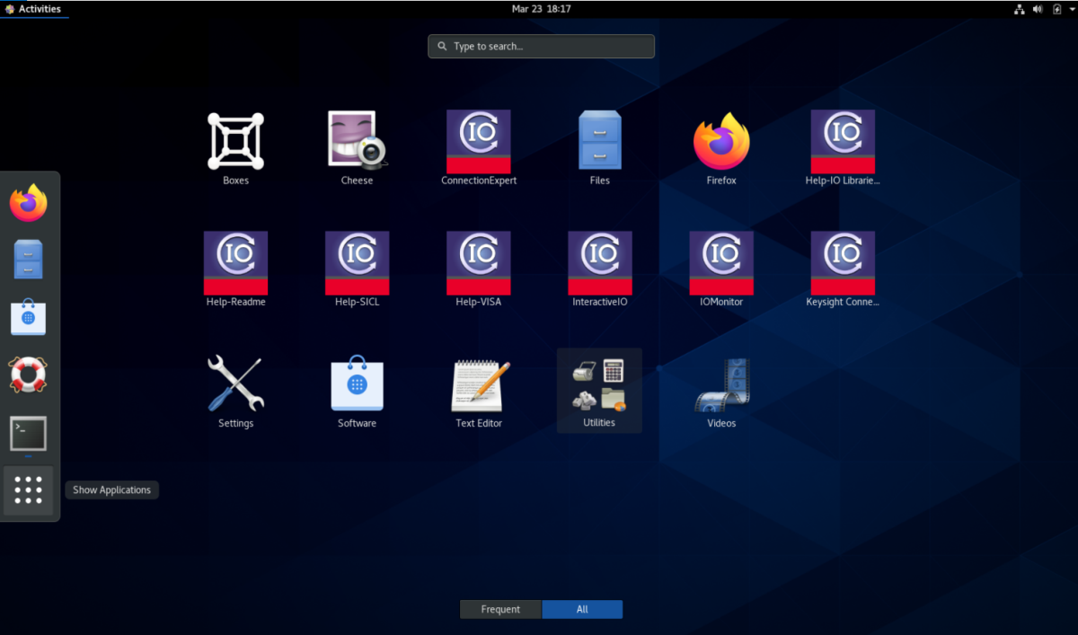
Task: Open the Text Editor application
Action: pyautogui.click(x=478, y=386)
